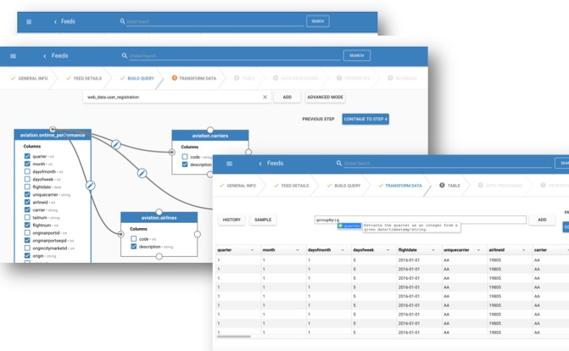Go to General Info step in Build Query window
This screenshot has height=351, width=569.
pyautogui.click(x=30, y=78)
